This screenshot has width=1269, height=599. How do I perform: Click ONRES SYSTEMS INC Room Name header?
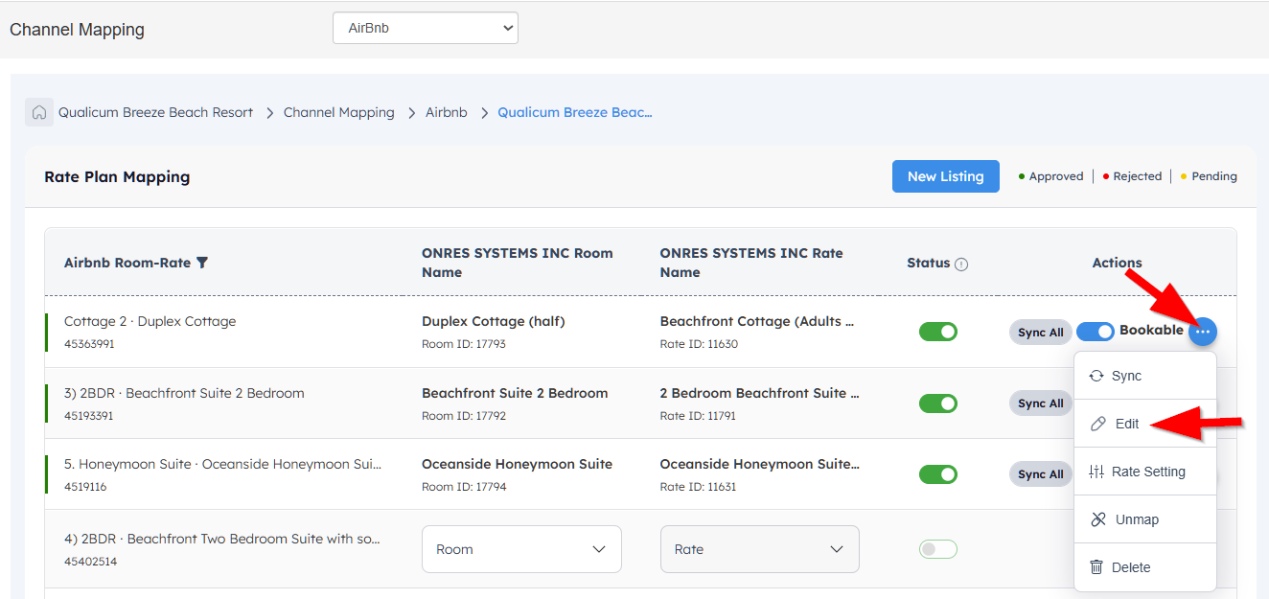[x=518, y=263]
